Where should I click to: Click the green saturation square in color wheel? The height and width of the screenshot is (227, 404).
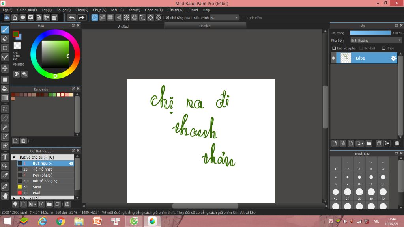coord(55,54)
